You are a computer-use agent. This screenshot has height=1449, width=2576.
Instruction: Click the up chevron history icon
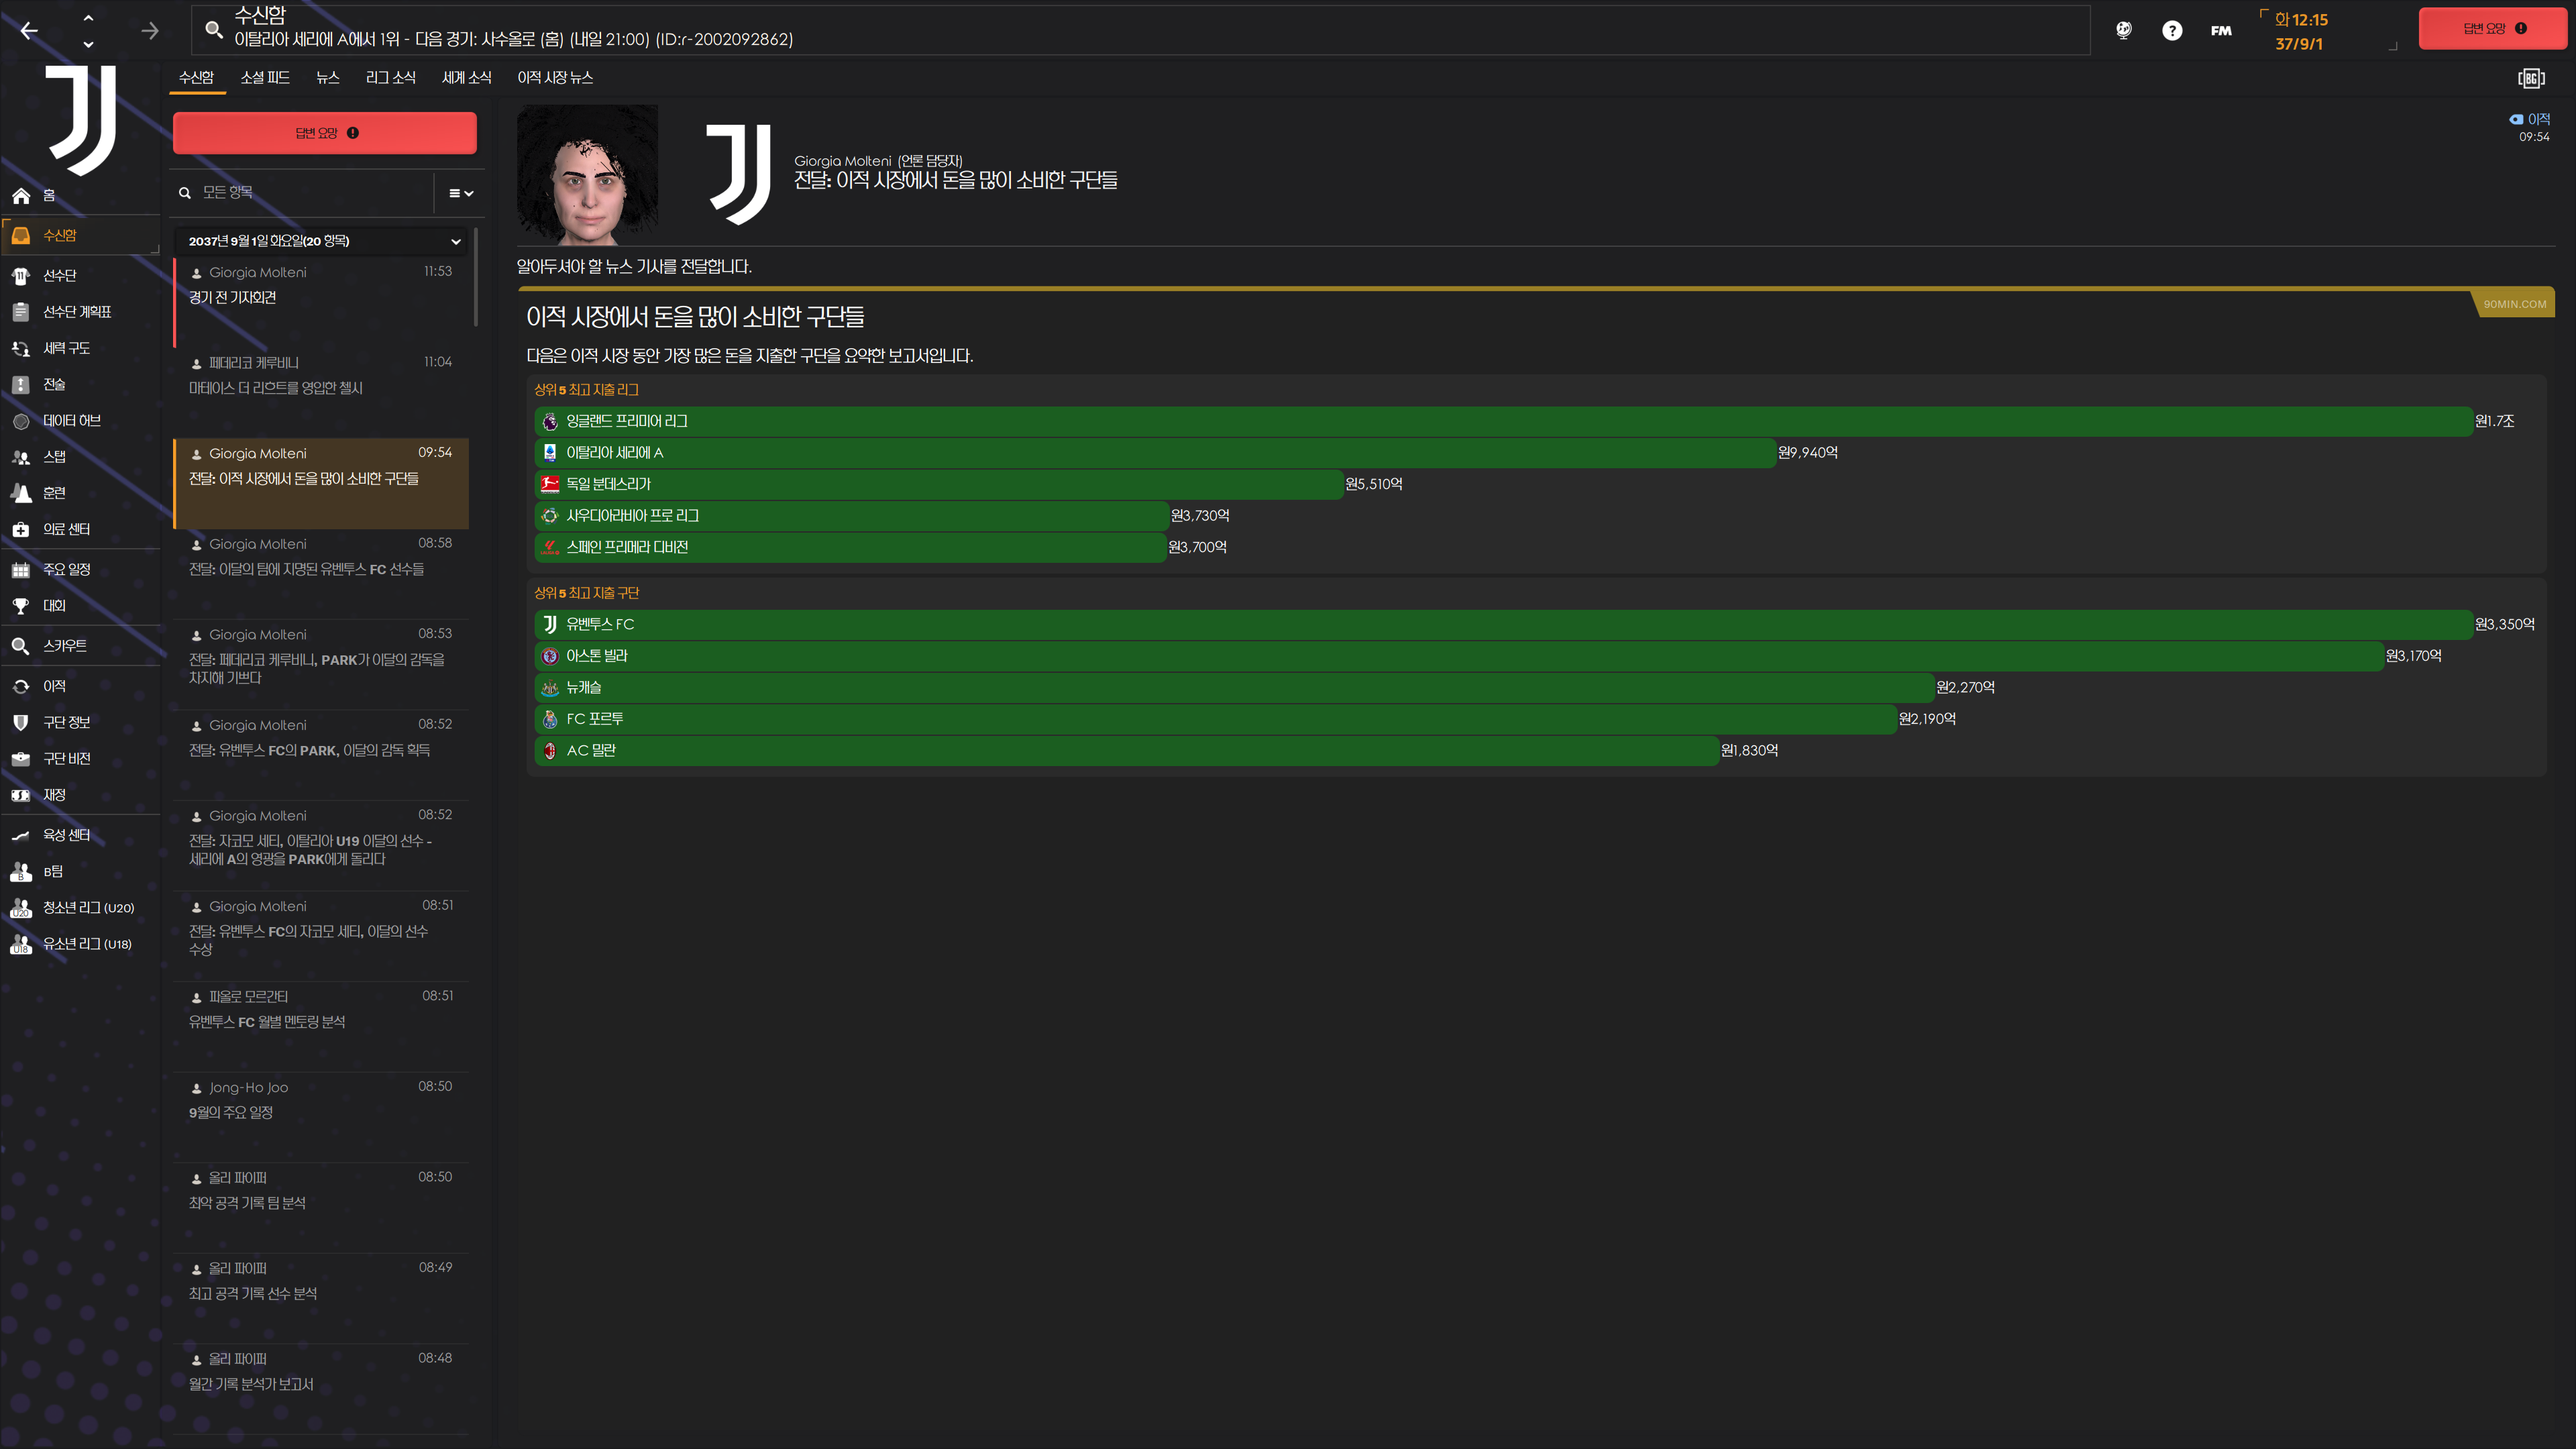pos(88,17)
